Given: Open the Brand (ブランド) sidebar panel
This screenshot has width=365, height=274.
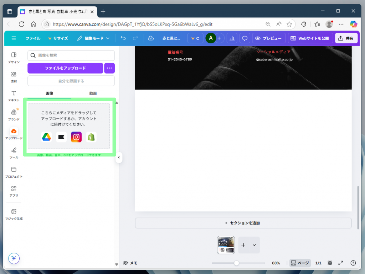Looking at the screenshot, I should click(x=14, y=114).
